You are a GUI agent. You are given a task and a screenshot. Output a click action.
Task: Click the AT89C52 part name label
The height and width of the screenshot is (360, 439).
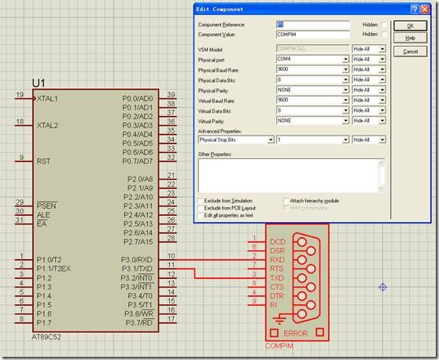46,336
